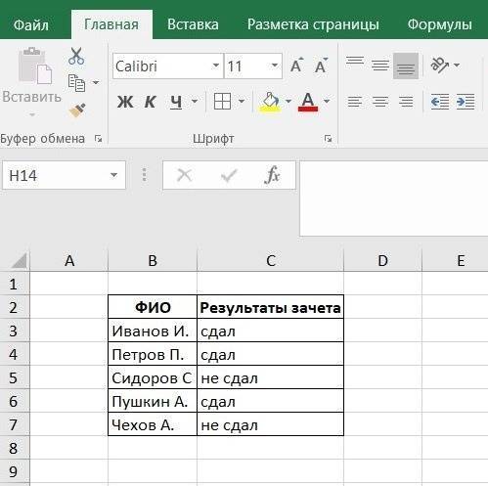Select column A header
Viewport: 488px width, 486px height.
[68, 261]
